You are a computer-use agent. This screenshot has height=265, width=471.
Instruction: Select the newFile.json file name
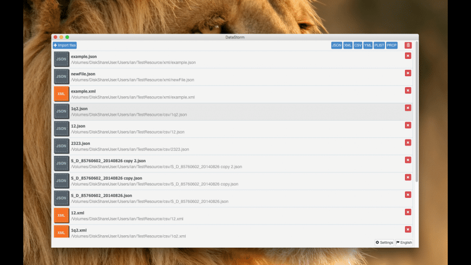coord(83,74)
